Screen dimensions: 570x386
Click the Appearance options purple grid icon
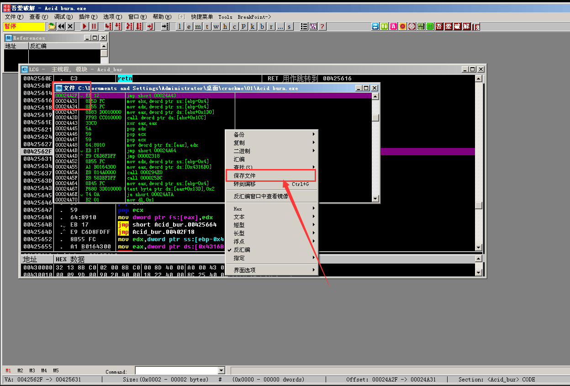313,26
